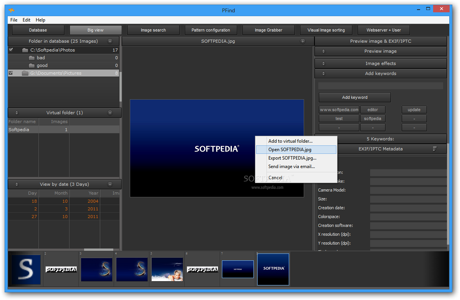Switch to the Big view tab
The height and width of the screenshot is (300, 460).
pos(95,30)
